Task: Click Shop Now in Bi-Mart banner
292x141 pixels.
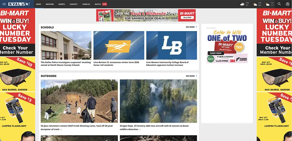Action: click(187, 17)
